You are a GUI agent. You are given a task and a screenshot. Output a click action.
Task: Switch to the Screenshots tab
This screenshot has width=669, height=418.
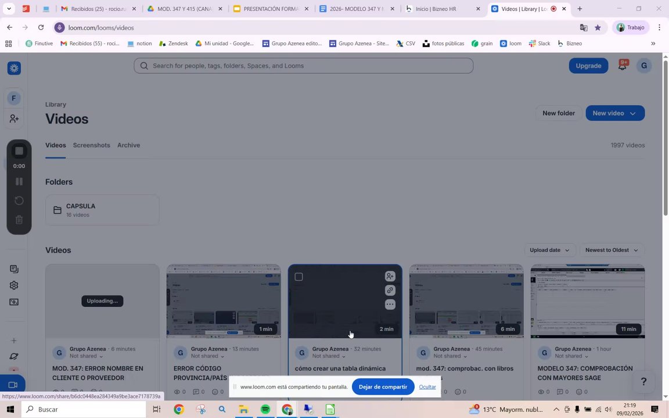[x=91, y=145]
